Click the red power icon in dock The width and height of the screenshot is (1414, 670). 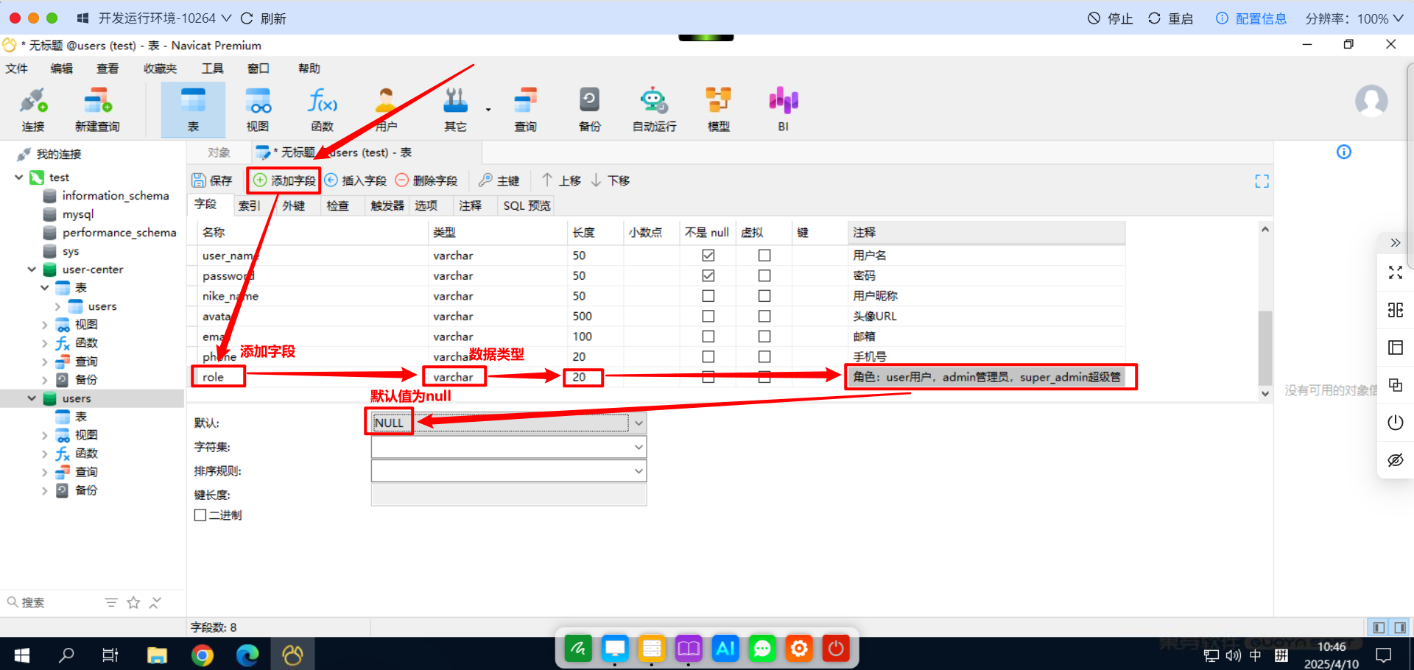pyautogui.click(x=836, y=648)
